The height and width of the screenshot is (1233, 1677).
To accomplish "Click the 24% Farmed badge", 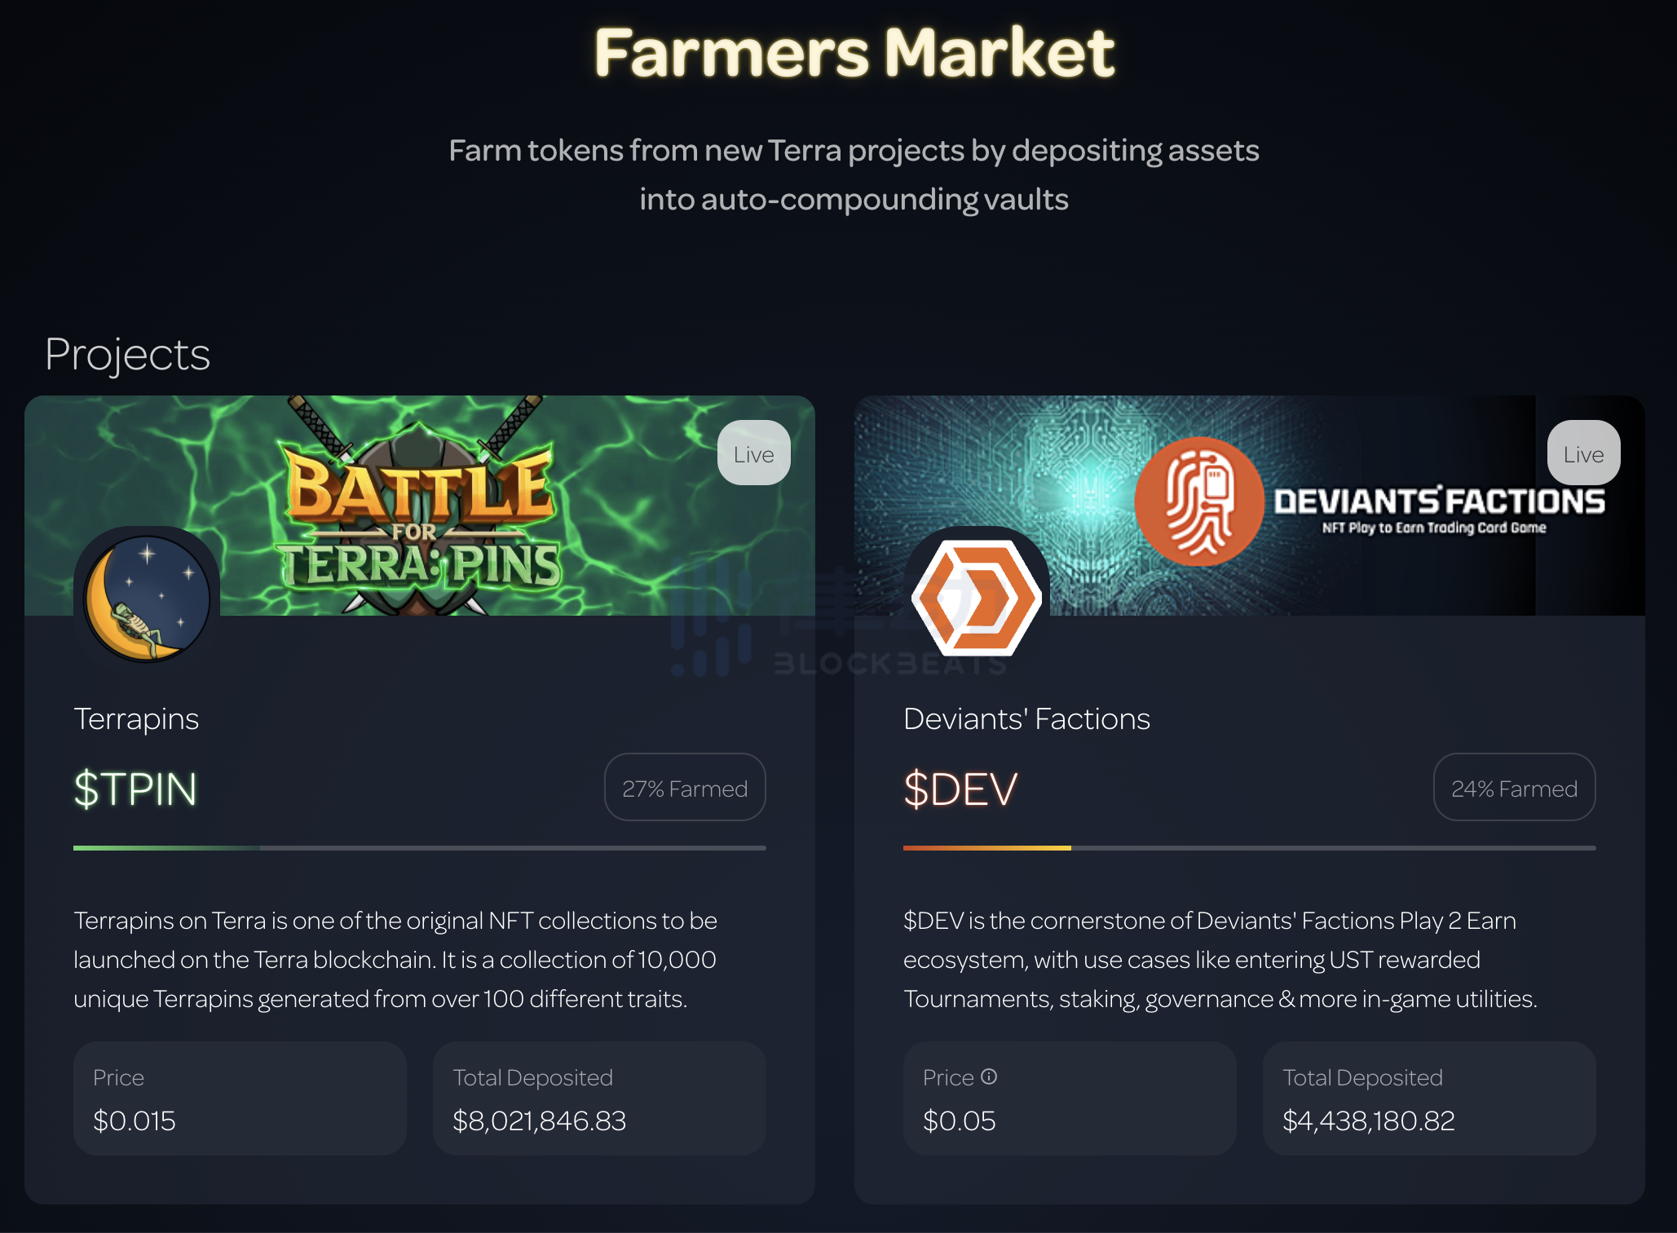I will click(x=1514, y=788).
